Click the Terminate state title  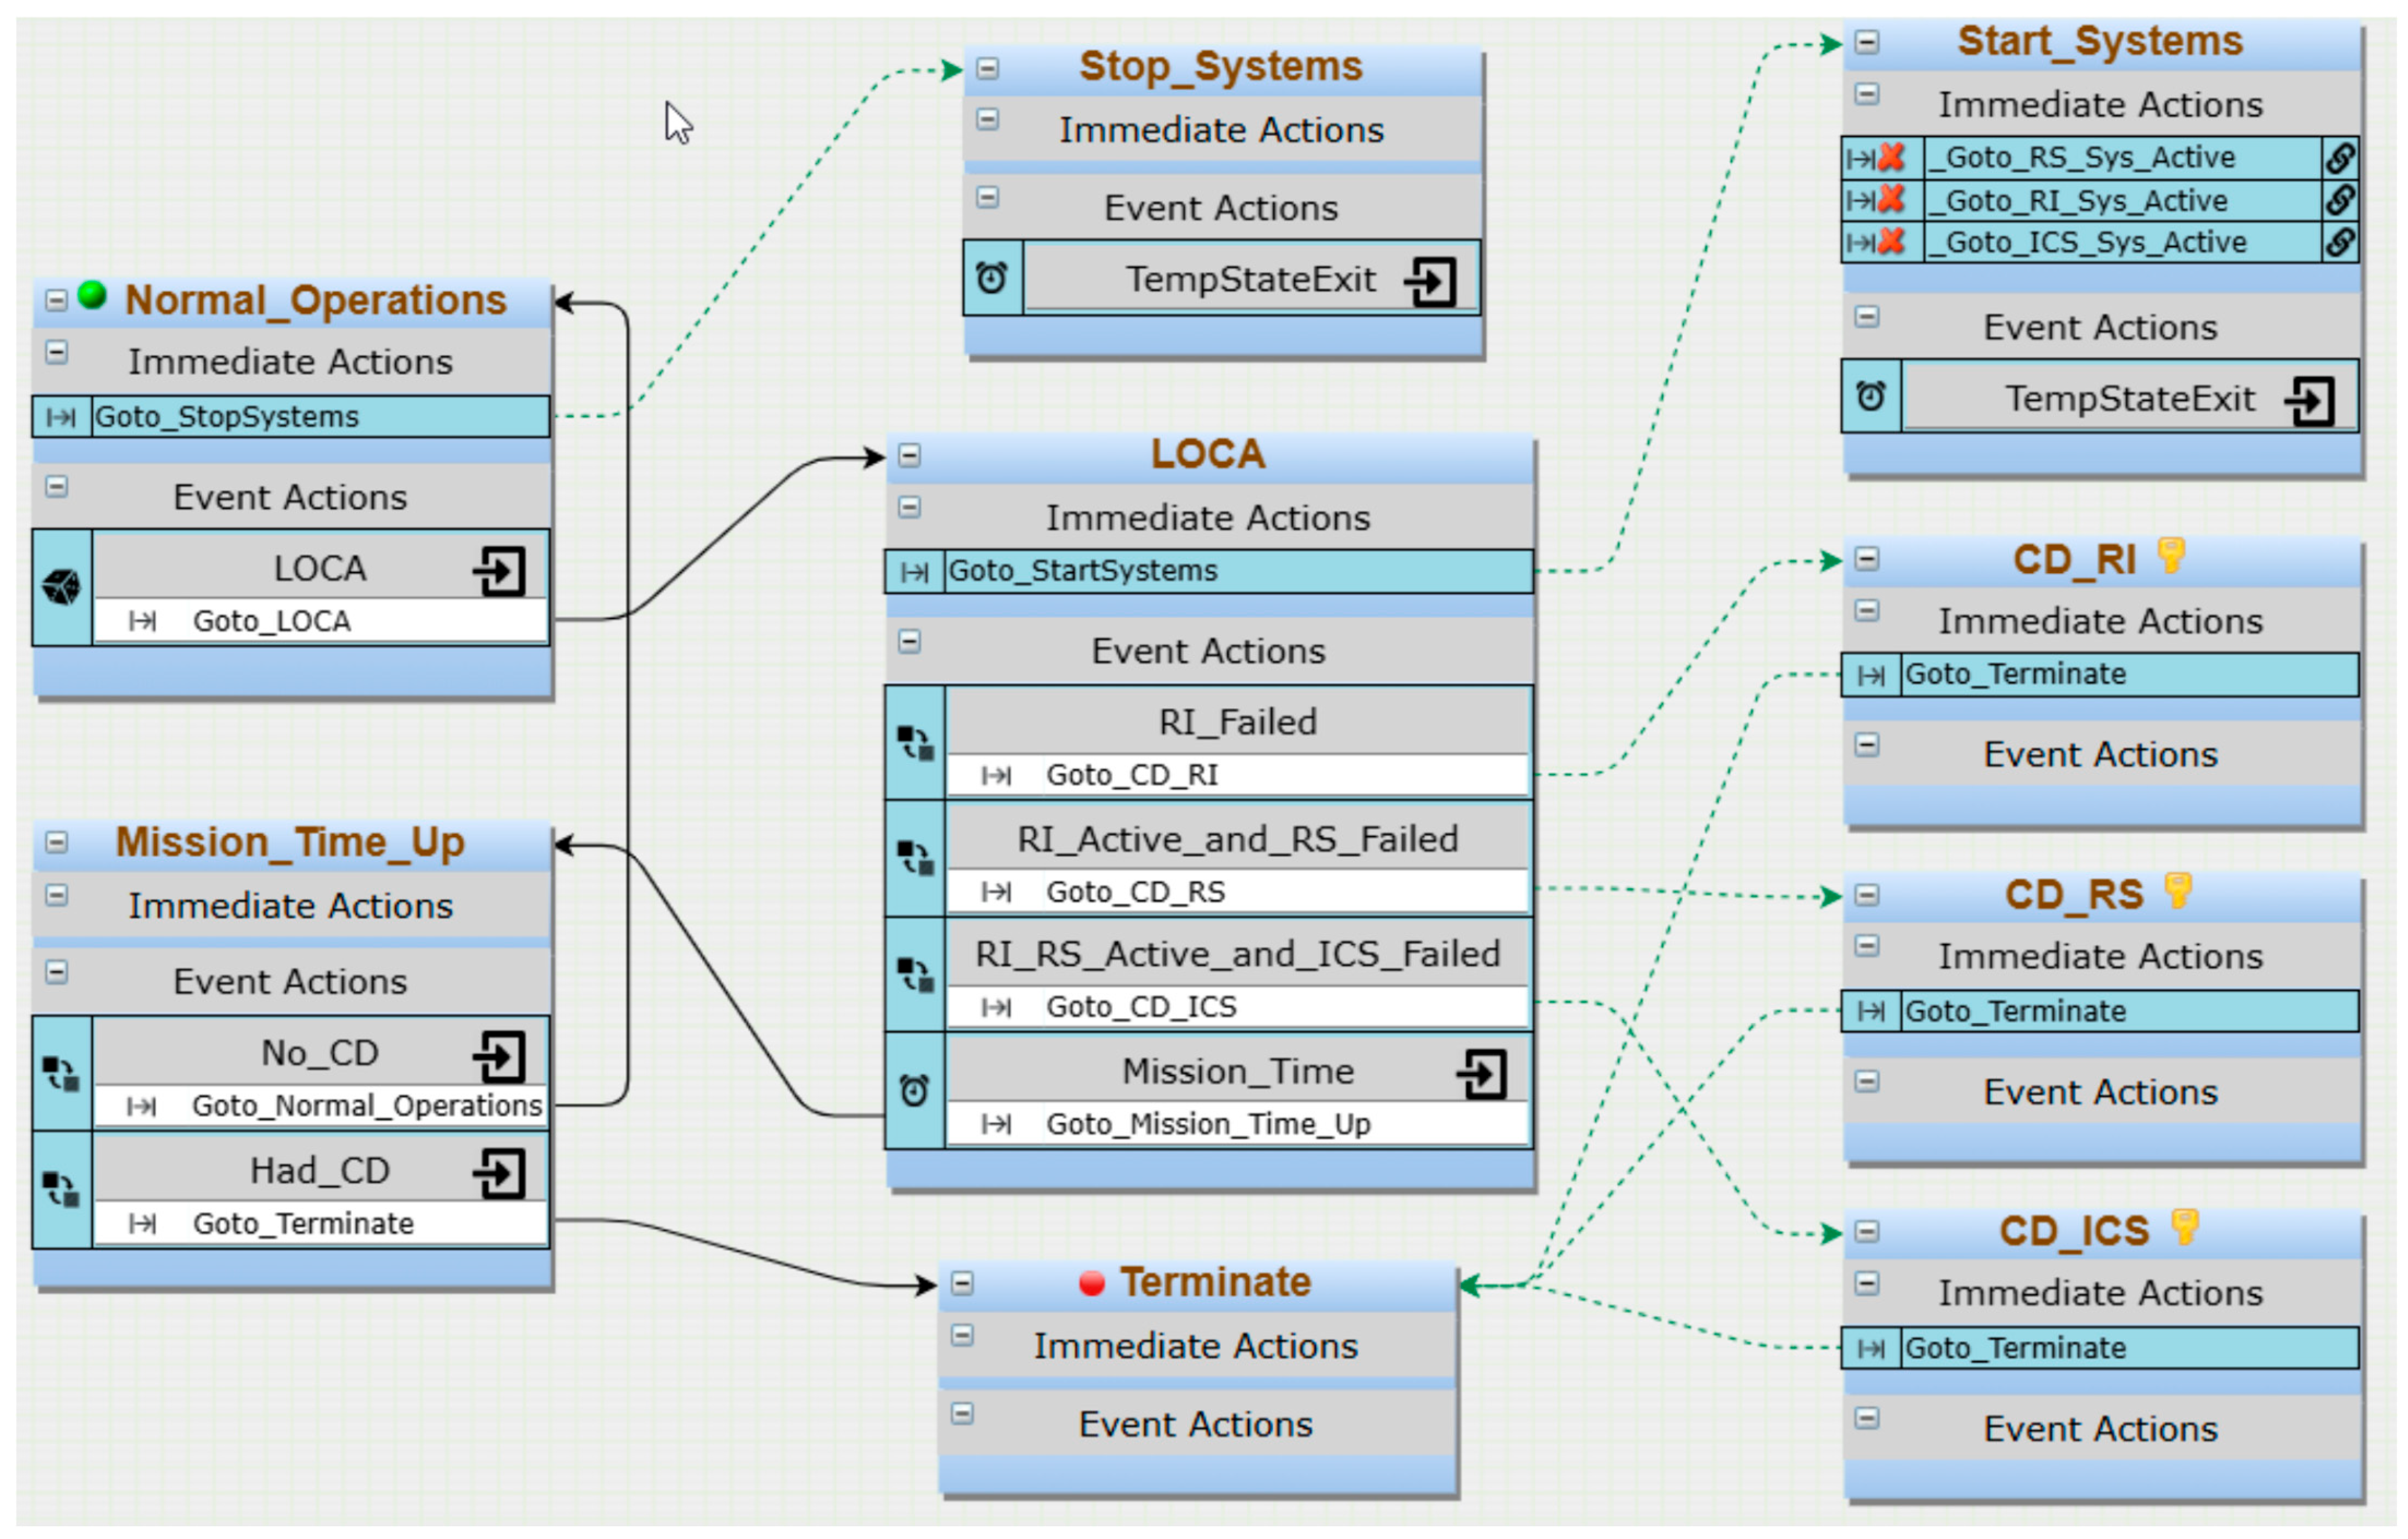[x=1215, y=1283]
